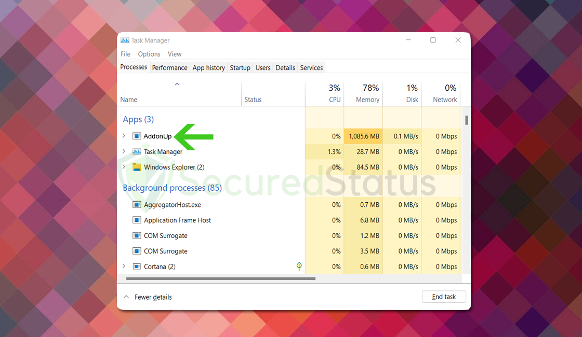Open the File menu
The width and height of the screenshot is (582, 337).
click(x=125, y=54)
